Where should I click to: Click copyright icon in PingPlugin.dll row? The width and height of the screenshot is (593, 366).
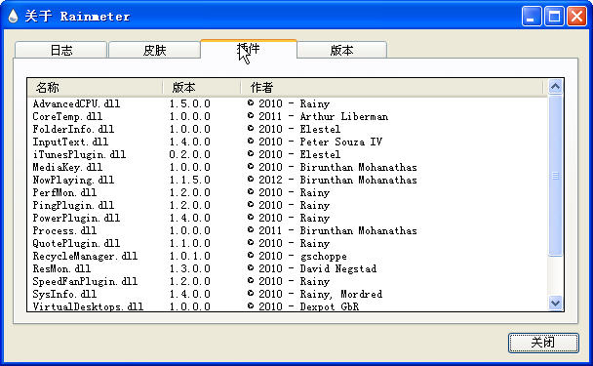pyautogui.click(x=251, y=204)
